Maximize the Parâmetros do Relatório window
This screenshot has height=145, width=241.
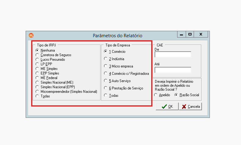[x=190, y=34]
